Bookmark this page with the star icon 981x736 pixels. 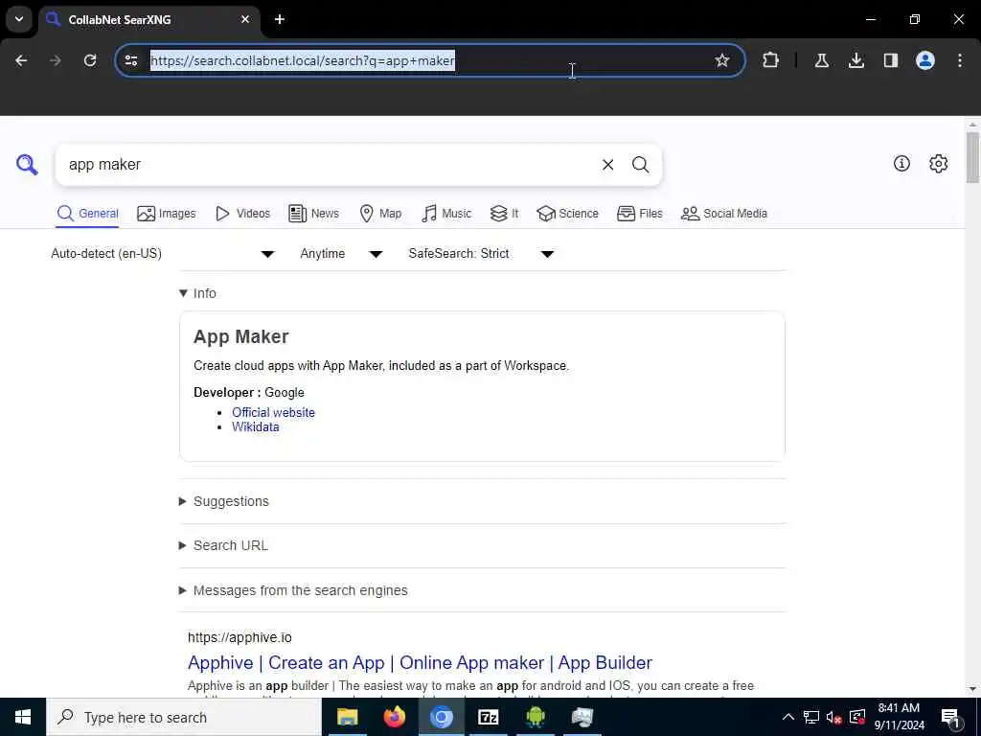(722, 60)
